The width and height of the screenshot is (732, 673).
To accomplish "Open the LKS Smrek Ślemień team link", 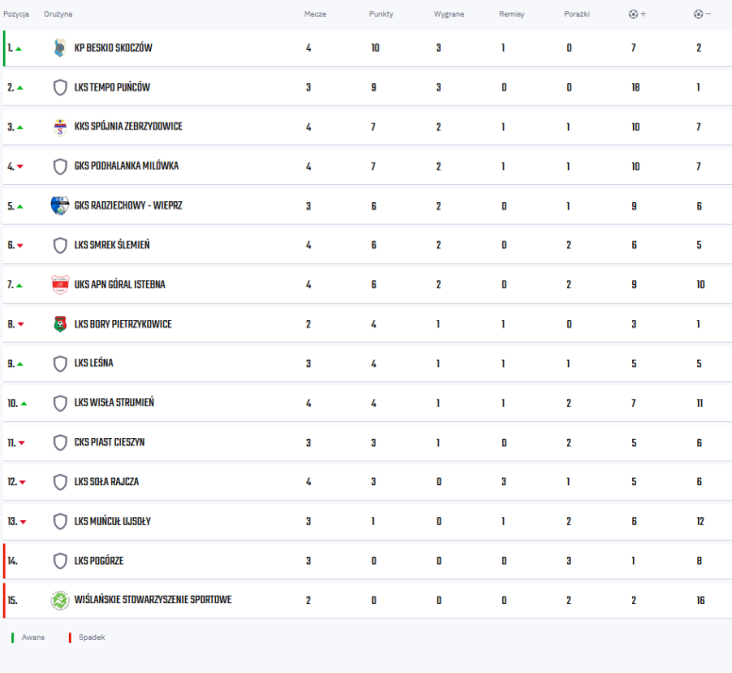I will click(x=112, y=245).
